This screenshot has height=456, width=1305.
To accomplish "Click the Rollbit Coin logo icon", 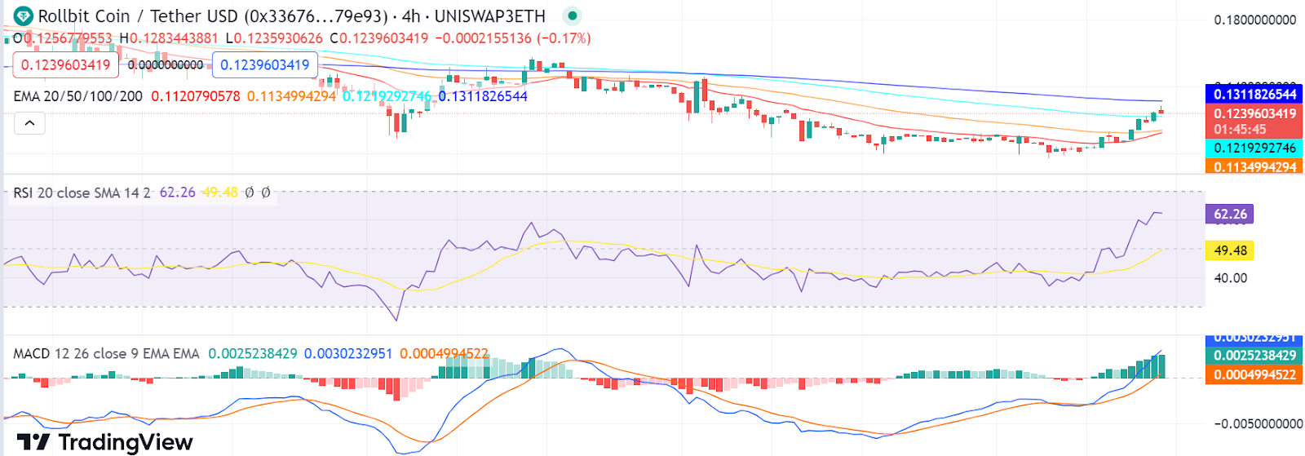I will (x=23, y=15).
